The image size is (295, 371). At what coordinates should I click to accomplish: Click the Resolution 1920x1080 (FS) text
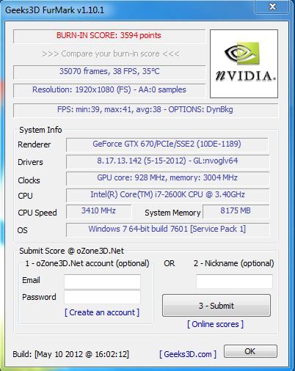109,89
